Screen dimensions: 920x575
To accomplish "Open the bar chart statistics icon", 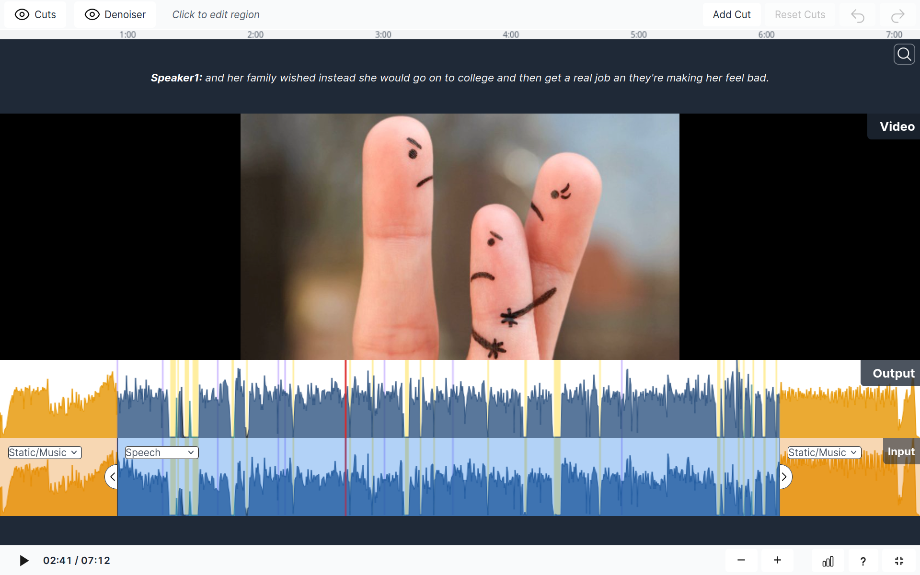I will click(x=828, y=561).
